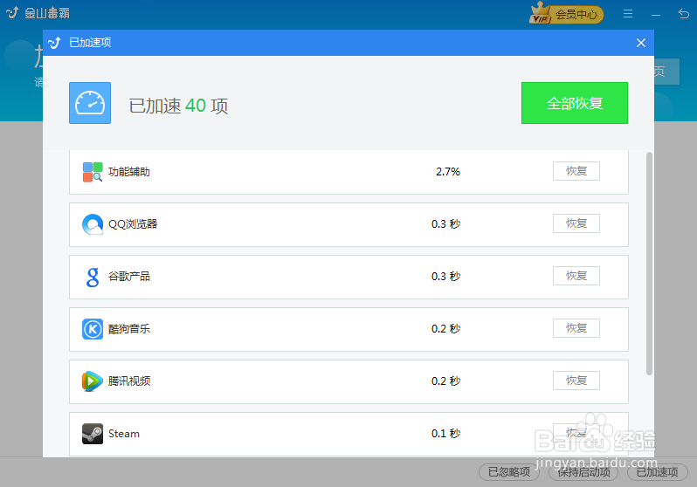Restore the 酷狗音乐 item
697x487 pixels.
[576, 328]
